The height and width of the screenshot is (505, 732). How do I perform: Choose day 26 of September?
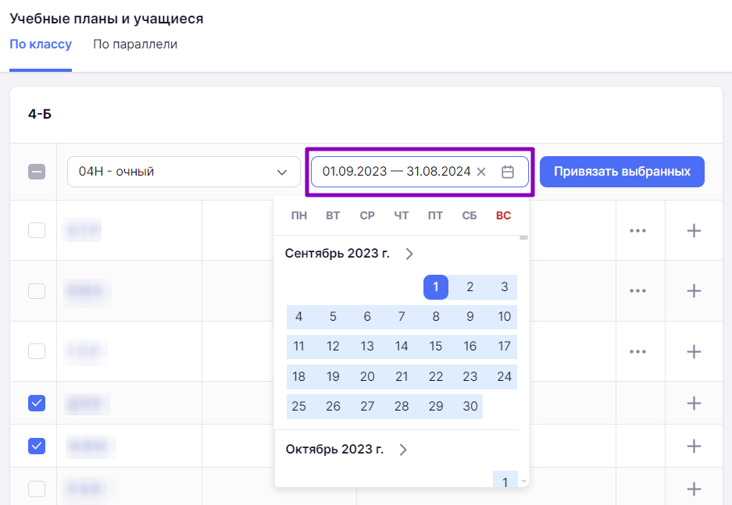(x=333, y=407)
